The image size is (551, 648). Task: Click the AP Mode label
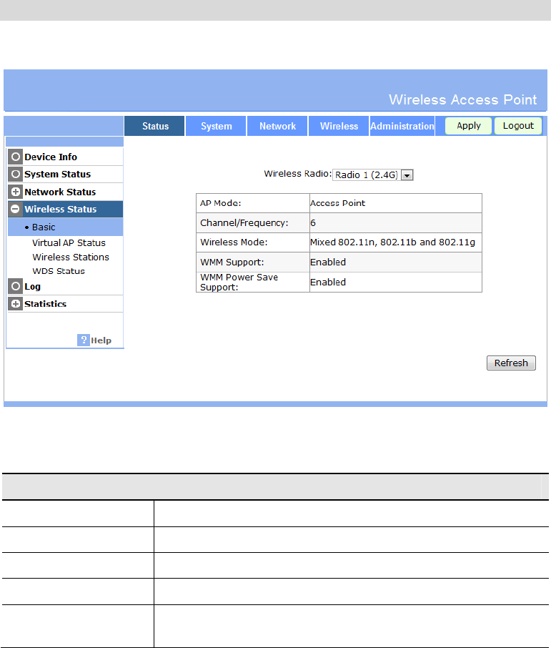(221, 203)
